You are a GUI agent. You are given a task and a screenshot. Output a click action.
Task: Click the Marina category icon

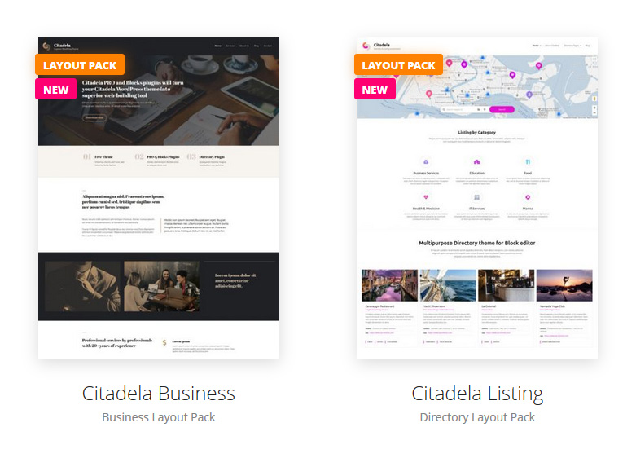(x=528, y=197)
